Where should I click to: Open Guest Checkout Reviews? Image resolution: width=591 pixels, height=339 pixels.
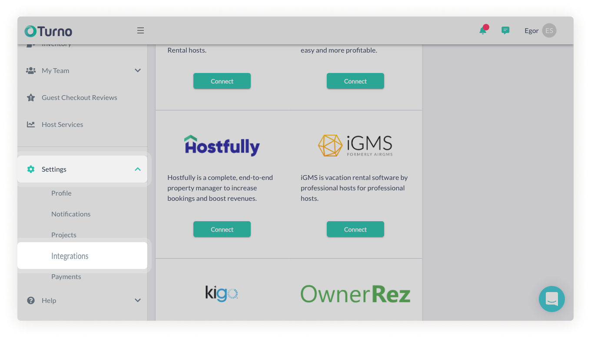click(x=83, y=97)
